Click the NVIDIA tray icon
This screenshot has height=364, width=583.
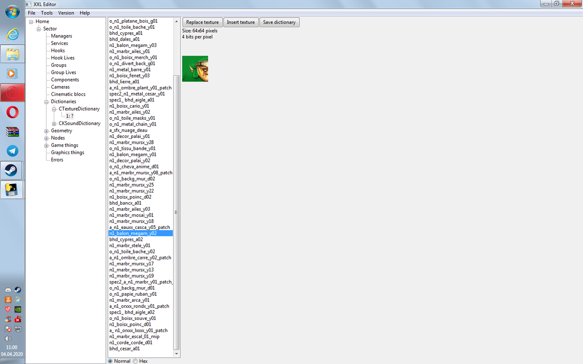(17, 309)
